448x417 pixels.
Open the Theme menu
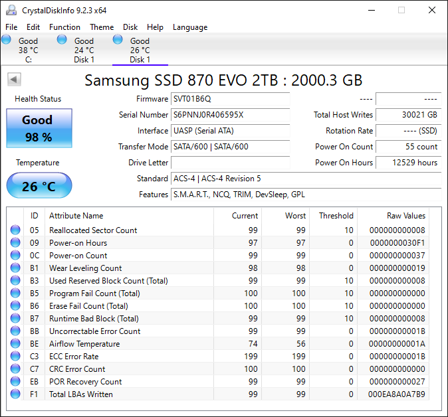pyautogui.click(x=102, y=27)
